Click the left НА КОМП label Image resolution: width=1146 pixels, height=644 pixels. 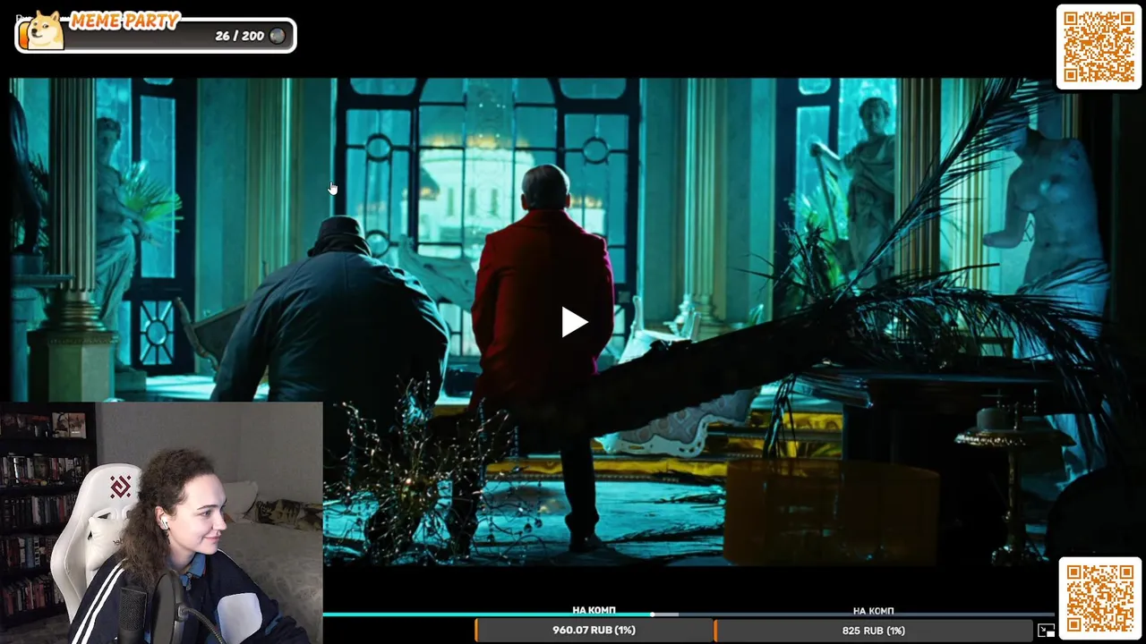pyautogui.click(x=594, y=610)
